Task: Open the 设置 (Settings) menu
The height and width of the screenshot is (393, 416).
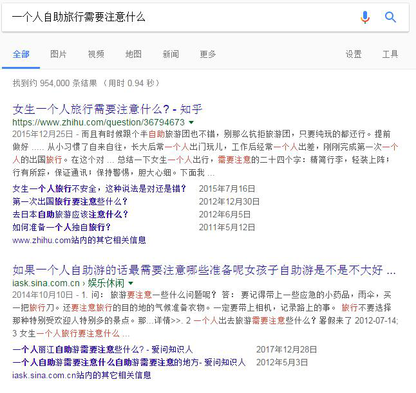Action: tap(354, 54)
